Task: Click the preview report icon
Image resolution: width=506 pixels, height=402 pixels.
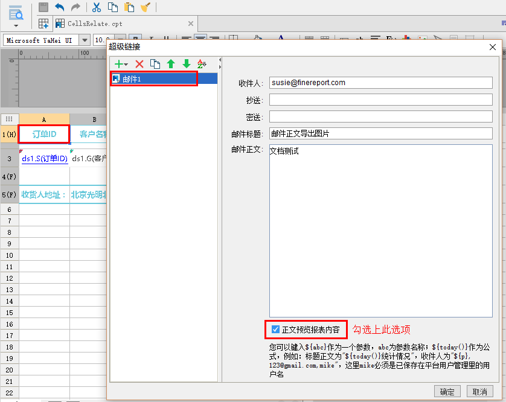Action: pyautogui.click(x=16, y=13)
